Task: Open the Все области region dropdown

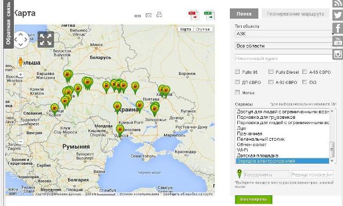Action: pos(285,46)
